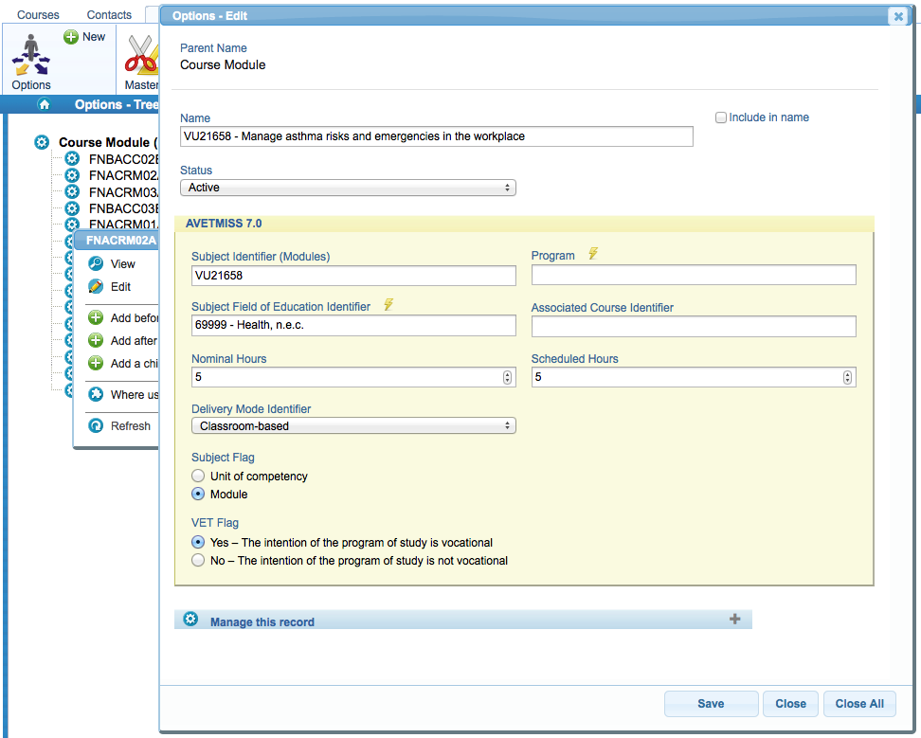Select the No vocational VET Flag option
Viewport: 921px width, 738px height.
pyautogui.click(x=198, y=561)
